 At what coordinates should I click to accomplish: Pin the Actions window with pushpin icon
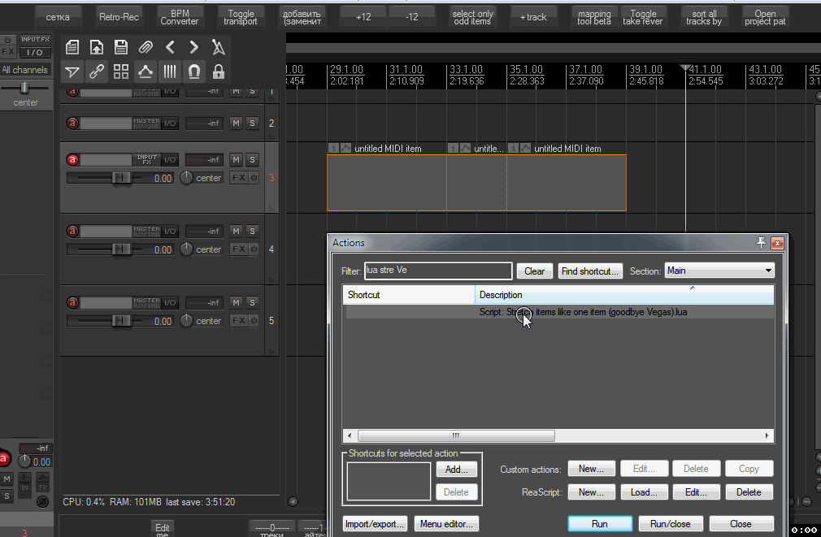click(x=761, y=242)
